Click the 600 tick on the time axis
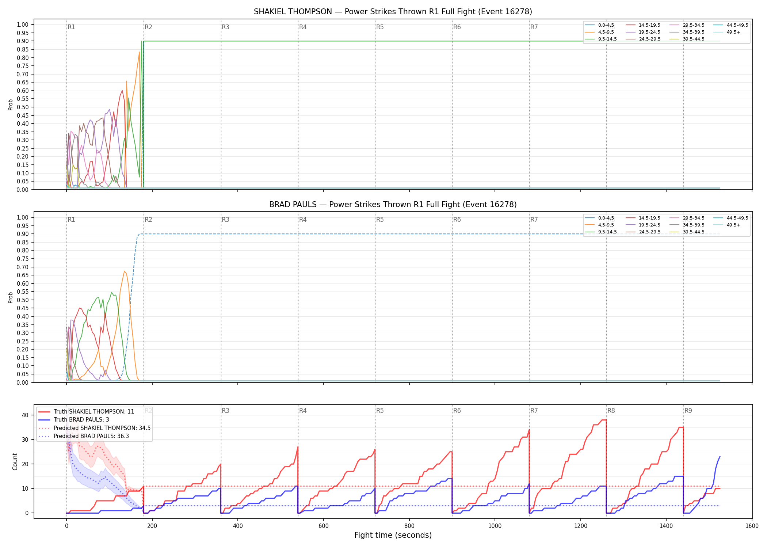767x548 pixels. tap(324, 526)
